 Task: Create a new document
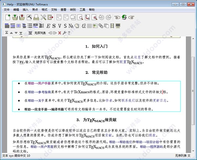pos(8,17)
